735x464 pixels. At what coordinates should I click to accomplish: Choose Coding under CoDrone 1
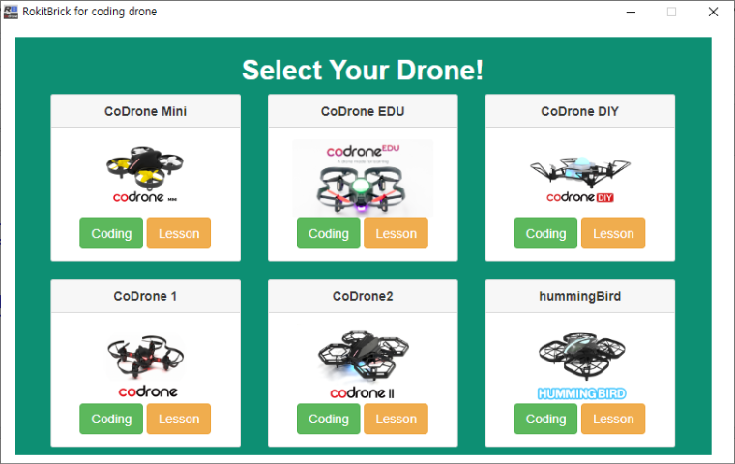point(111,419)
